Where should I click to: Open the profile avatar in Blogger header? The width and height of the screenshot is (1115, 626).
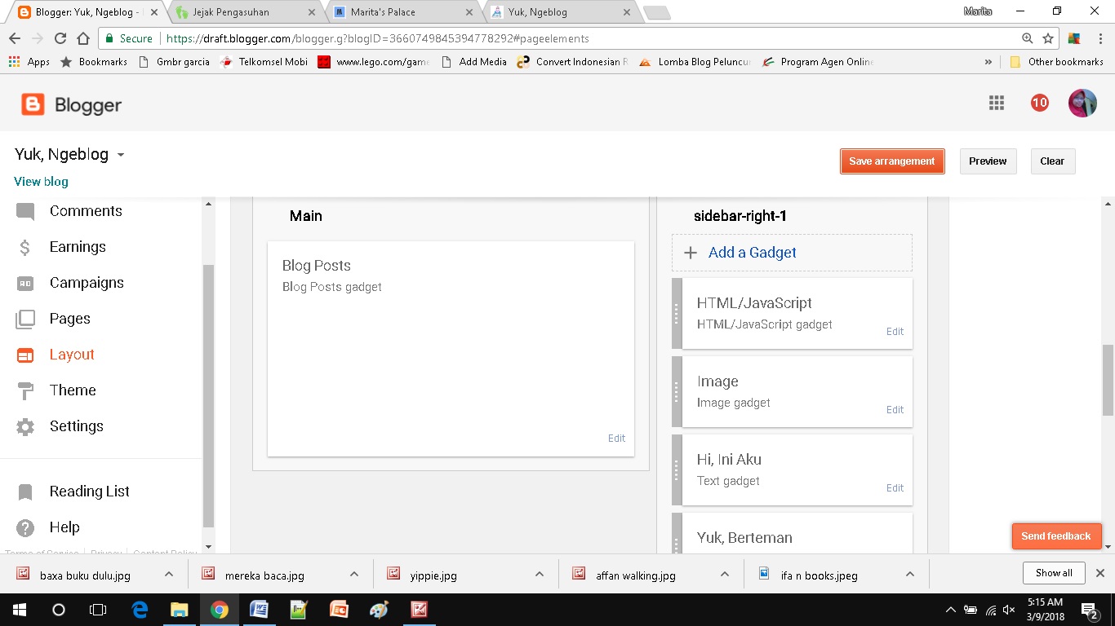coord(1082,103)
